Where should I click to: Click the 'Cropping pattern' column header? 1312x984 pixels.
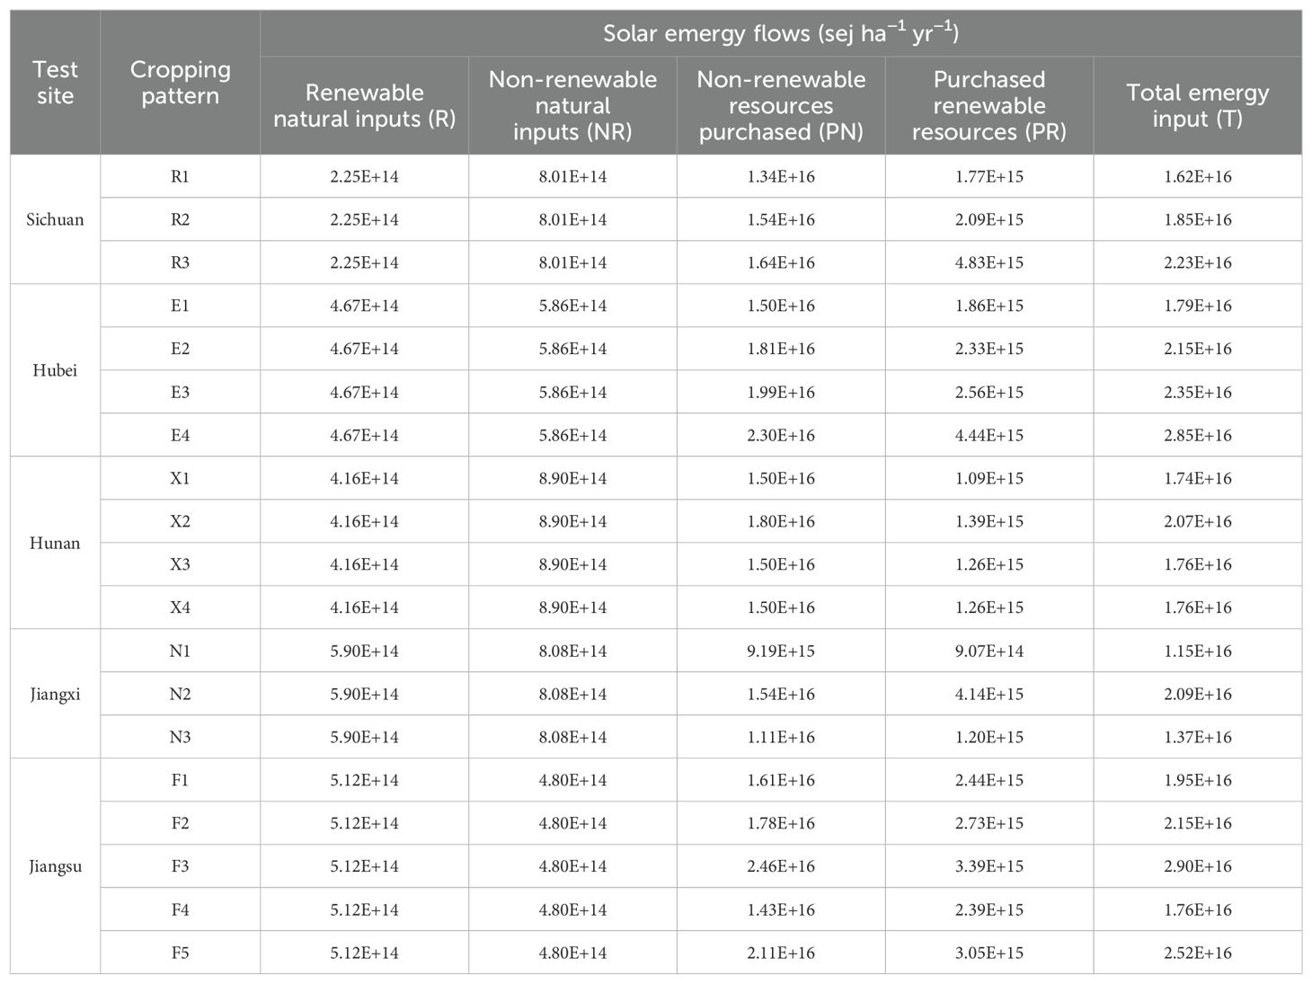point(180,83)
